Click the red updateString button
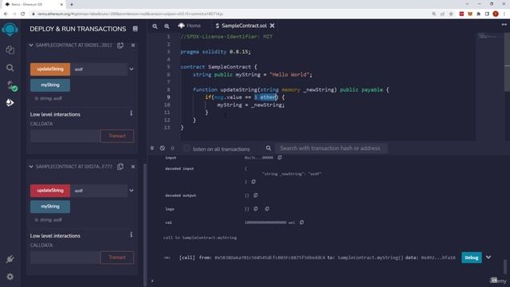 coord(50,191)
